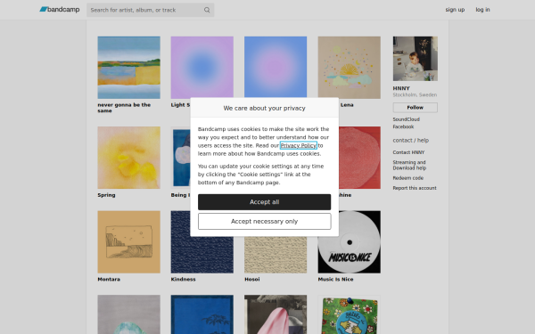The height and width of the screenshot is (334, 535).
Task: Open the pink hooded figure album cover
Action: tap(276, 314)
